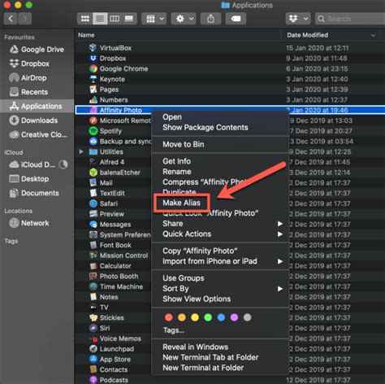Select the Spotify app row
The width and height of the screenshot is (385, 384).
click(113, 131)
